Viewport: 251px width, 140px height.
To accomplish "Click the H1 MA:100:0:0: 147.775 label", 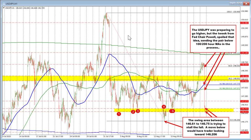I will click(x=230, y=84).
